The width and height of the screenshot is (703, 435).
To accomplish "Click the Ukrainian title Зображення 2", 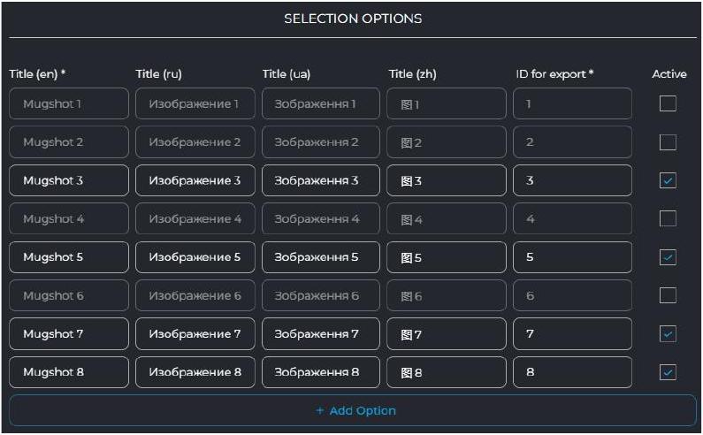I will click(321, 142).
